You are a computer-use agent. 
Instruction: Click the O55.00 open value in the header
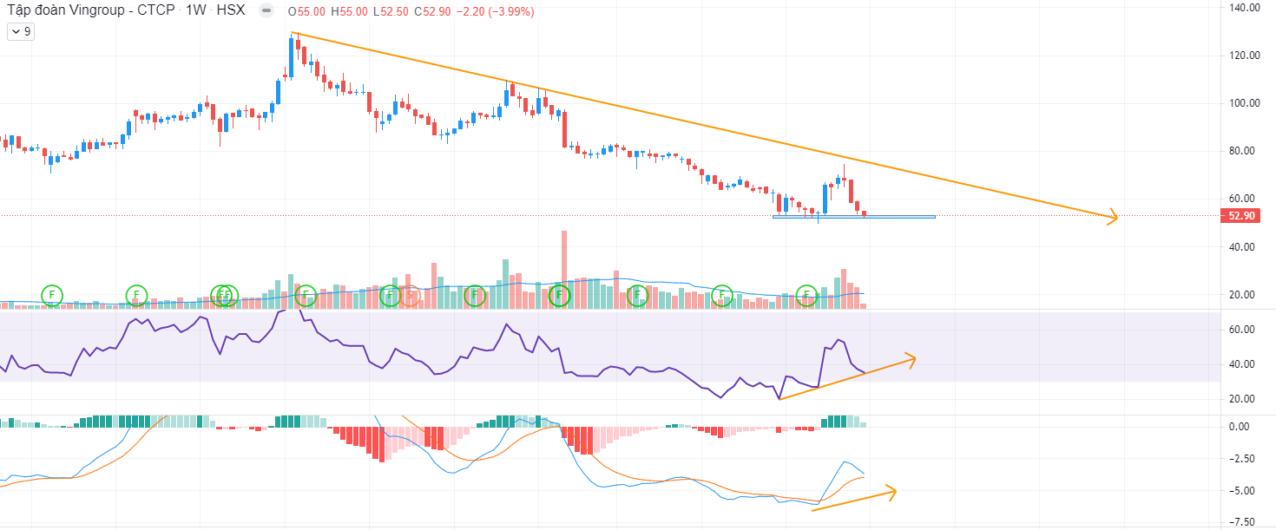pos(307,12)
